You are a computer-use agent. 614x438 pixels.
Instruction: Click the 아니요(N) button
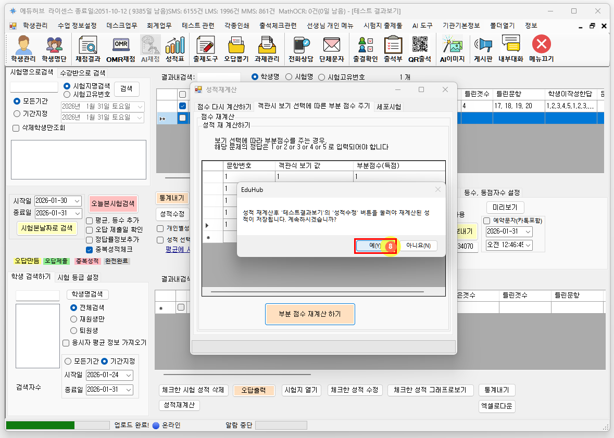coord(418,246)
